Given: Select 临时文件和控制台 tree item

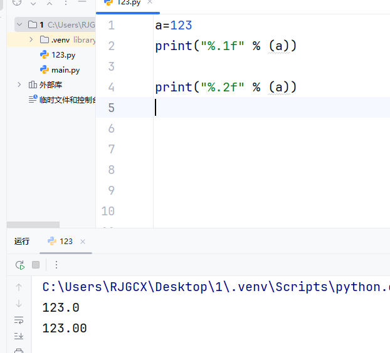Looking at the screenshot, I should coord(67,100).
